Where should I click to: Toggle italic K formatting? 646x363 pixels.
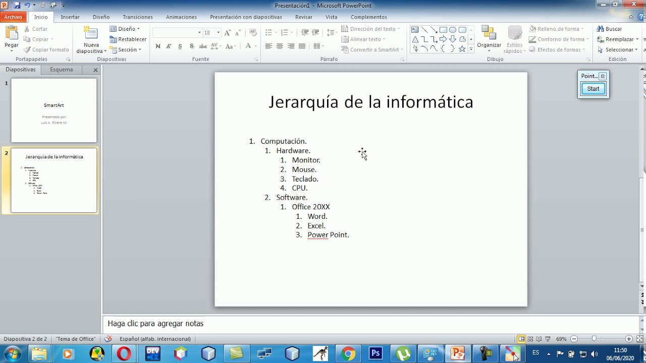coord(169,46)
